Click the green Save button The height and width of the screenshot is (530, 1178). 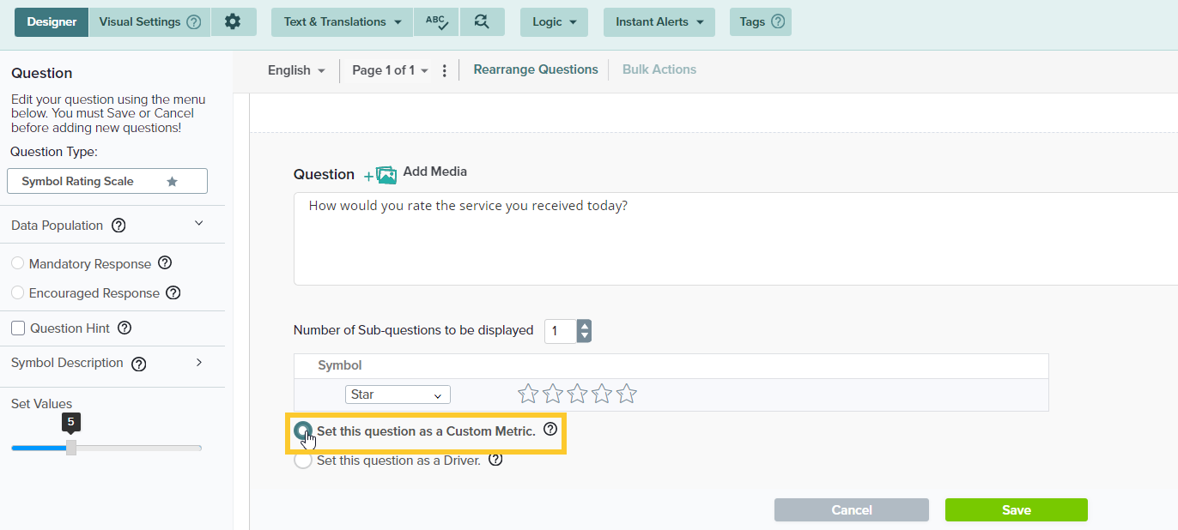click(1016, 509)
